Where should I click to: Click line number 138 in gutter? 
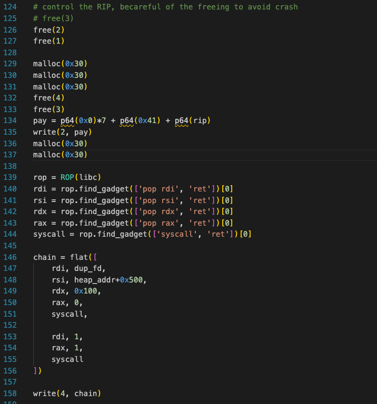[10, 166]
